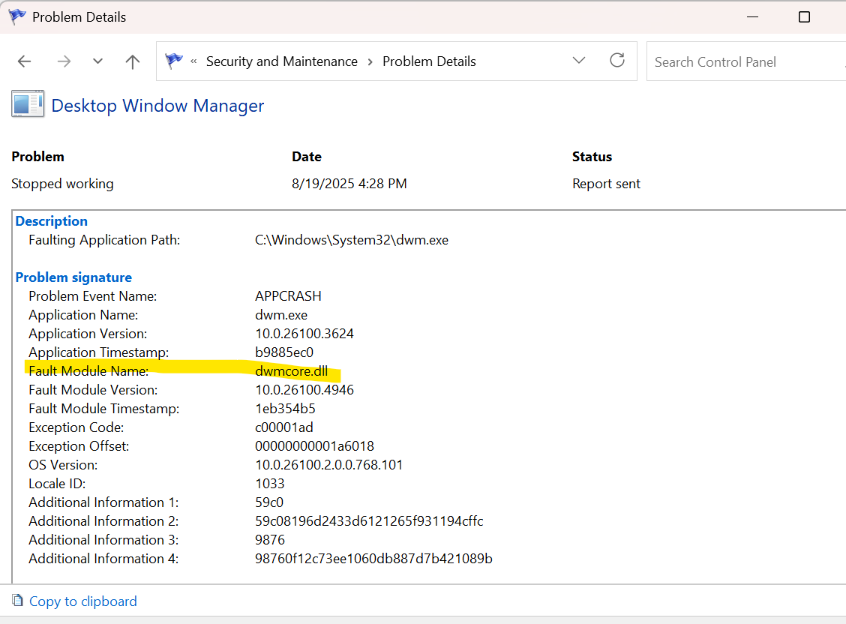The image size is (846, 624).
Task: Click the Desktop Window Manager application icon
Action: 28,104
